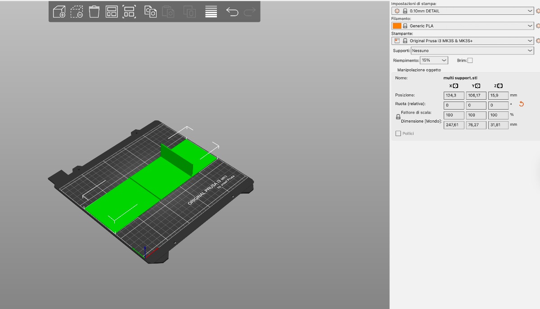Enable the Brim checkbox

(x=470, y=60)
